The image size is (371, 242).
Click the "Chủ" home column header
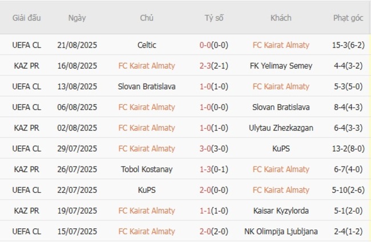[x=147, y=18]
